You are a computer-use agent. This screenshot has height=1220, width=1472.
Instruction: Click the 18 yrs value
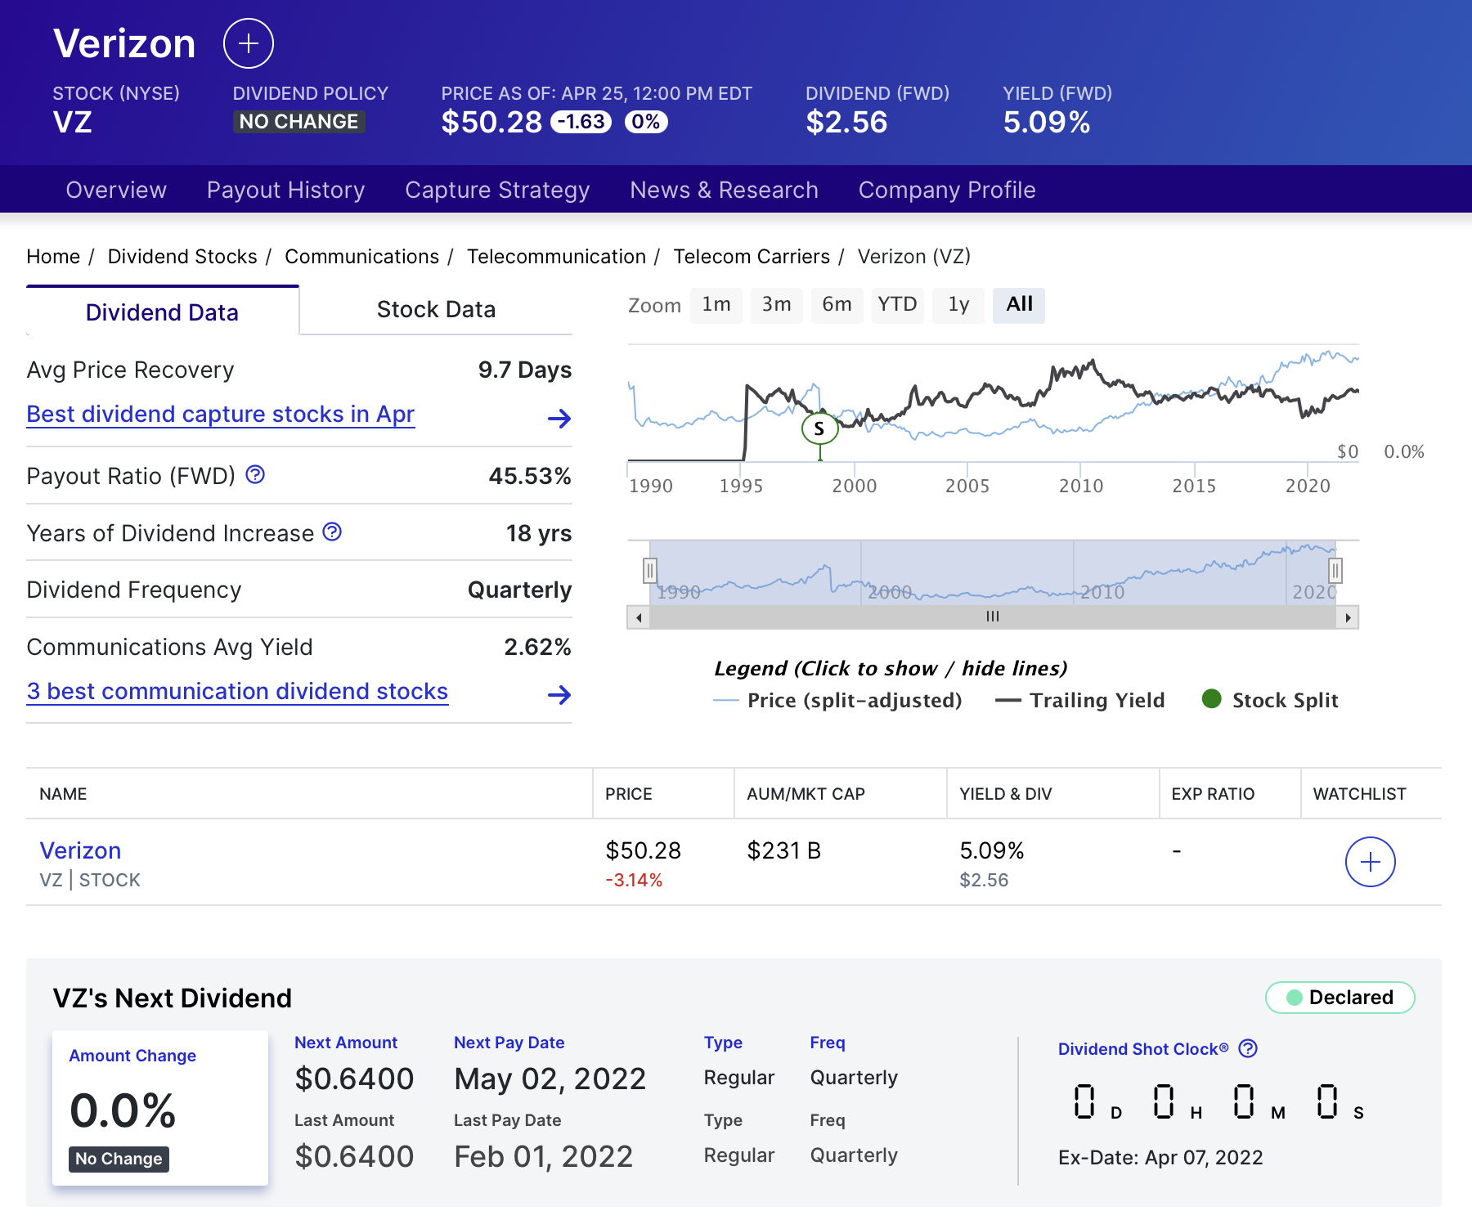[x=539, y=533]
